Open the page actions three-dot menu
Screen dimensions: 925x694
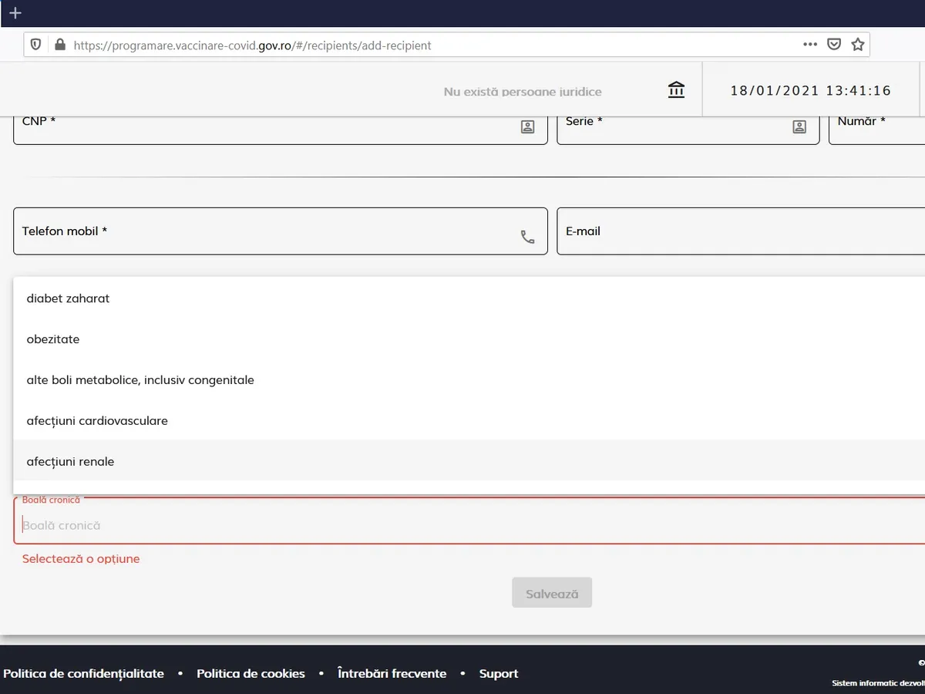(809, 45)
